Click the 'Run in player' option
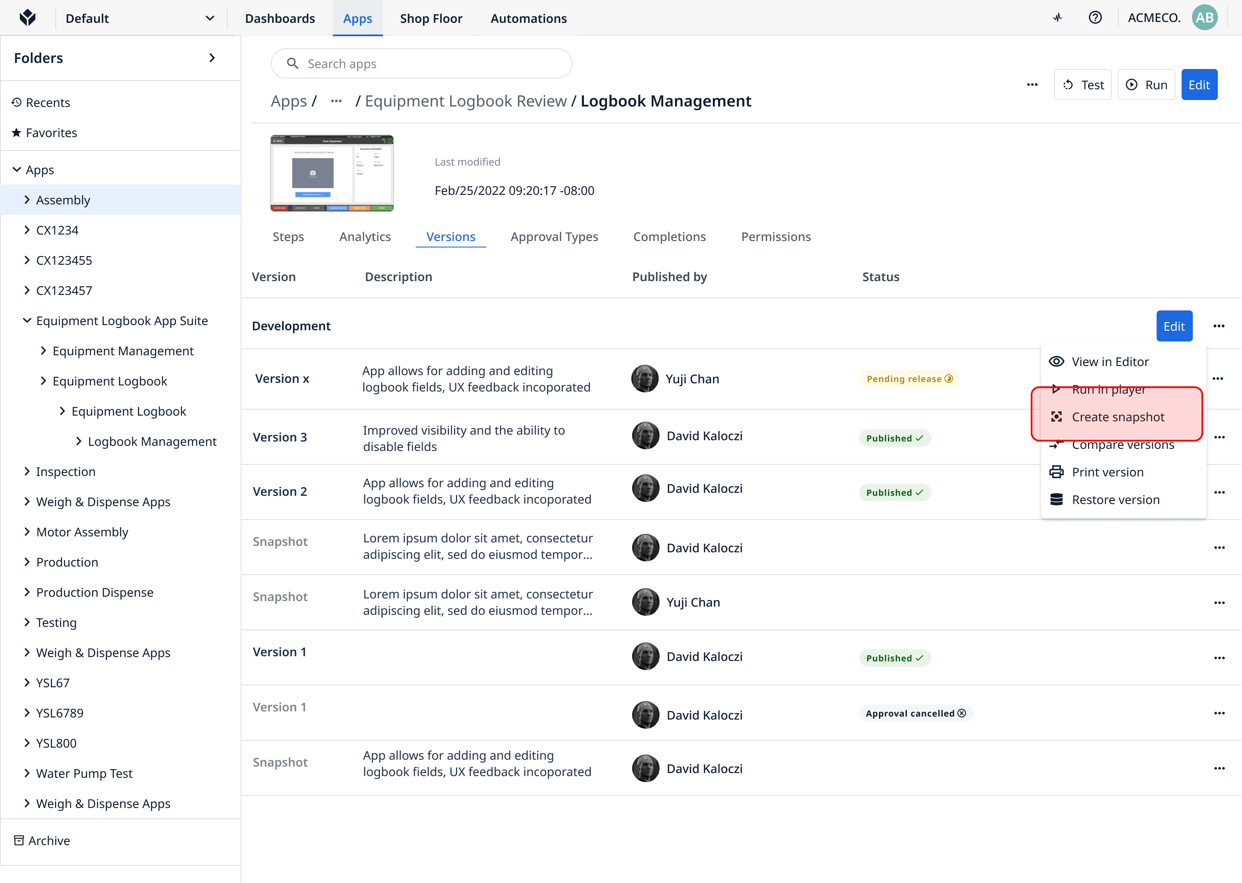Screen dimensions: 1242x883 (1108, 389)
